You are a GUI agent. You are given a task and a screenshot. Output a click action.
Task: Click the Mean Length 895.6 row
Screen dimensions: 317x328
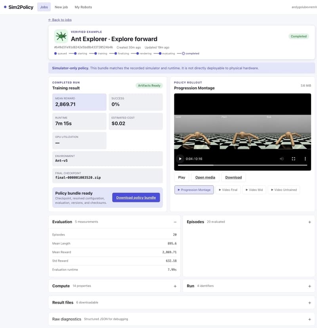tap(114, 244)
